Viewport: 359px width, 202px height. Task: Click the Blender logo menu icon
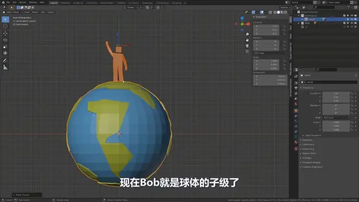point(3,2)
